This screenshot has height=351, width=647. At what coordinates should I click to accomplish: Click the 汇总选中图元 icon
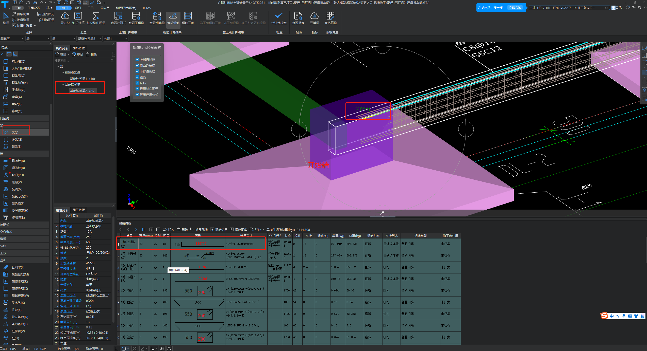[x=96, y=18]
